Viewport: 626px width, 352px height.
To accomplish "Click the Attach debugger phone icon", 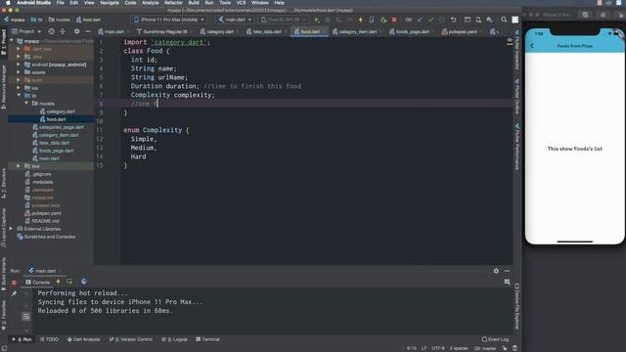I will coord(372,20).
